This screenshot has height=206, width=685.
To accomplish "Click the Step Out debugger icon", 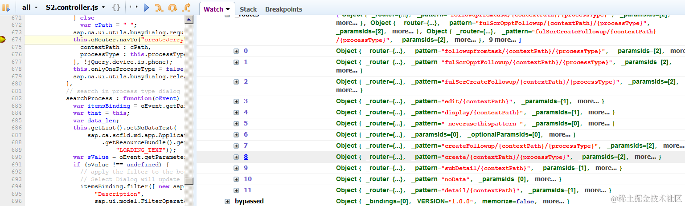I will click(187, 8).
